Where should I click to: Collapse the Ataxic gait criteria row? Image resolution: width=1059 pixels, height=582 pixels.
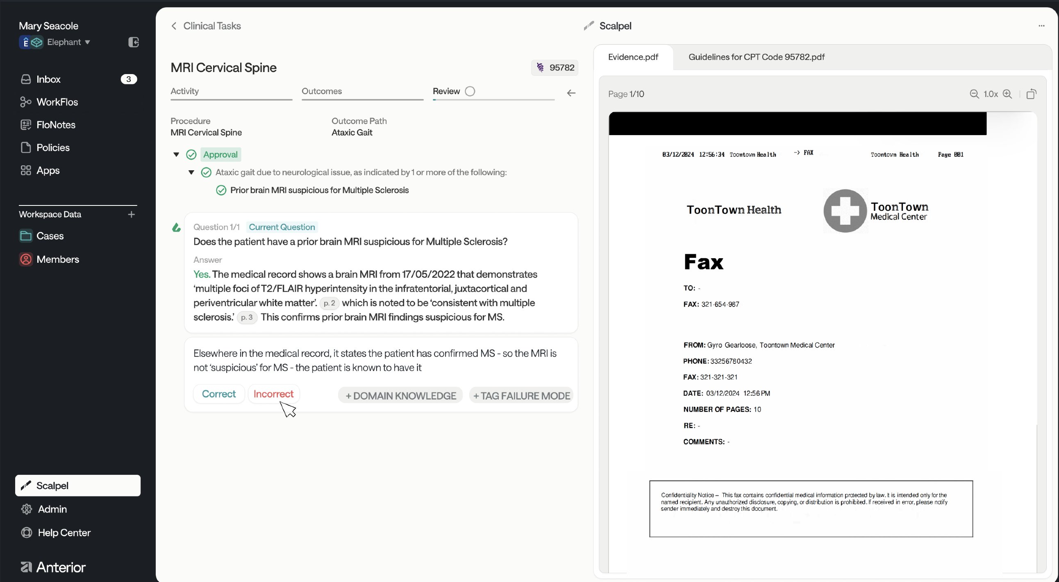[x=191, y=172]
